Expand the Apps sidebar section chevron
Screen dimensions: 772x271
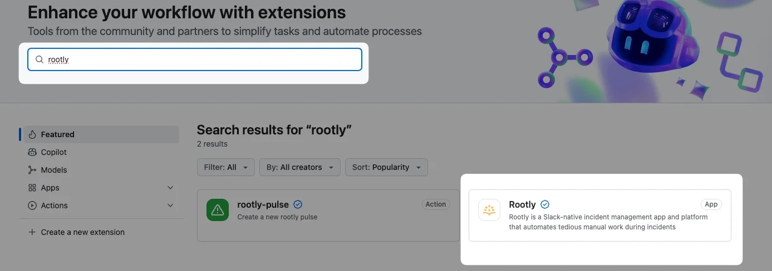170,188
